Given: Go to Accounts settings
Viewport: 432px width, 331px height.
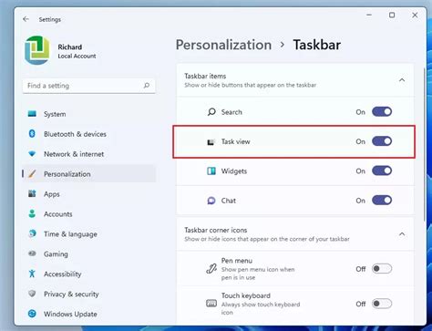Looking at the screenshot, I should (x=88, y=214).
